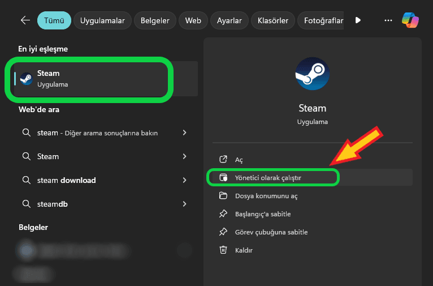Select the Klasörler filter tab
The image size is (433, 286).
[x=273, y=20]
